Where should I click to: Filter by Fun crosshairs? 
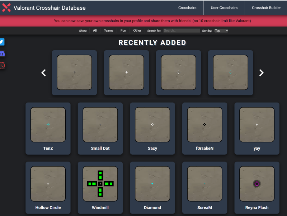click(123, 30)
